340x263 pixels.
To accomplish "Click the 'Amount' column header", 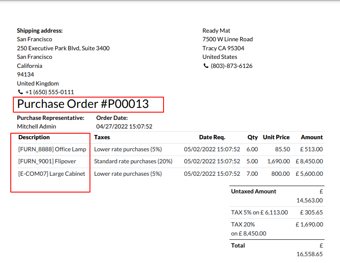I will click(312, 137).
